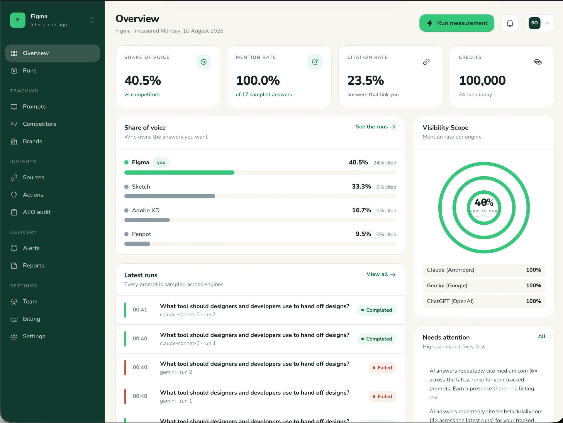Screen dimensions: 563x423
Task: Click the Competitors flag icon
Action: [14, 124]
